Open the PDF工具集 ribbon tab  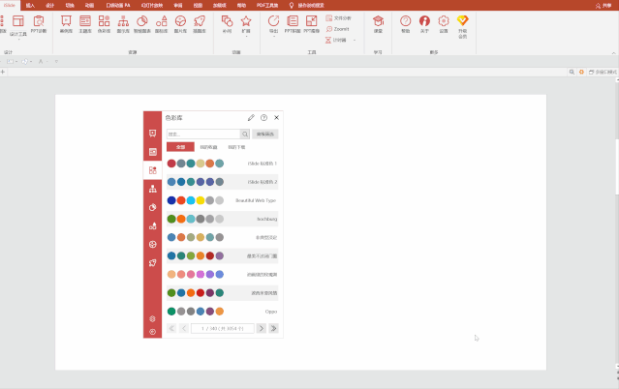click(267, 5)
